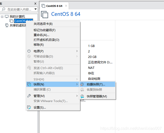Click the processors value 2
This screenshot has width=164, height=133.
pos(89,51)
